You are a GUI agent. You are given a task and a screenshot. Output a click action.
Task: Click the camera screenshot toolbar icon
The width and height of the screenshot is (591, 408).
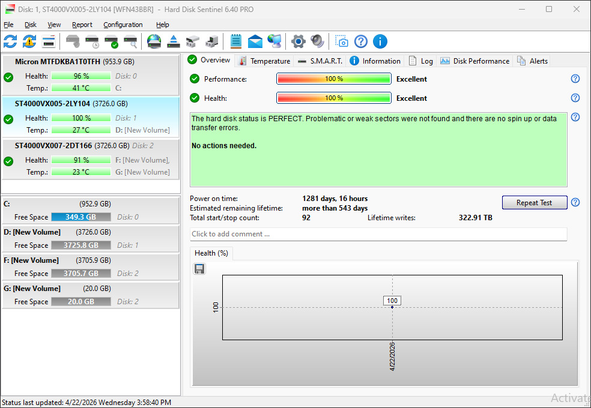[342, 41]
